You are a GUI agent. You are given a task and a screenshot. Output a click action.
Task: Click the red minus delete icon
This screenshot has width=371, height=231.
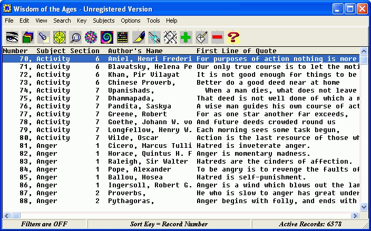217,37
